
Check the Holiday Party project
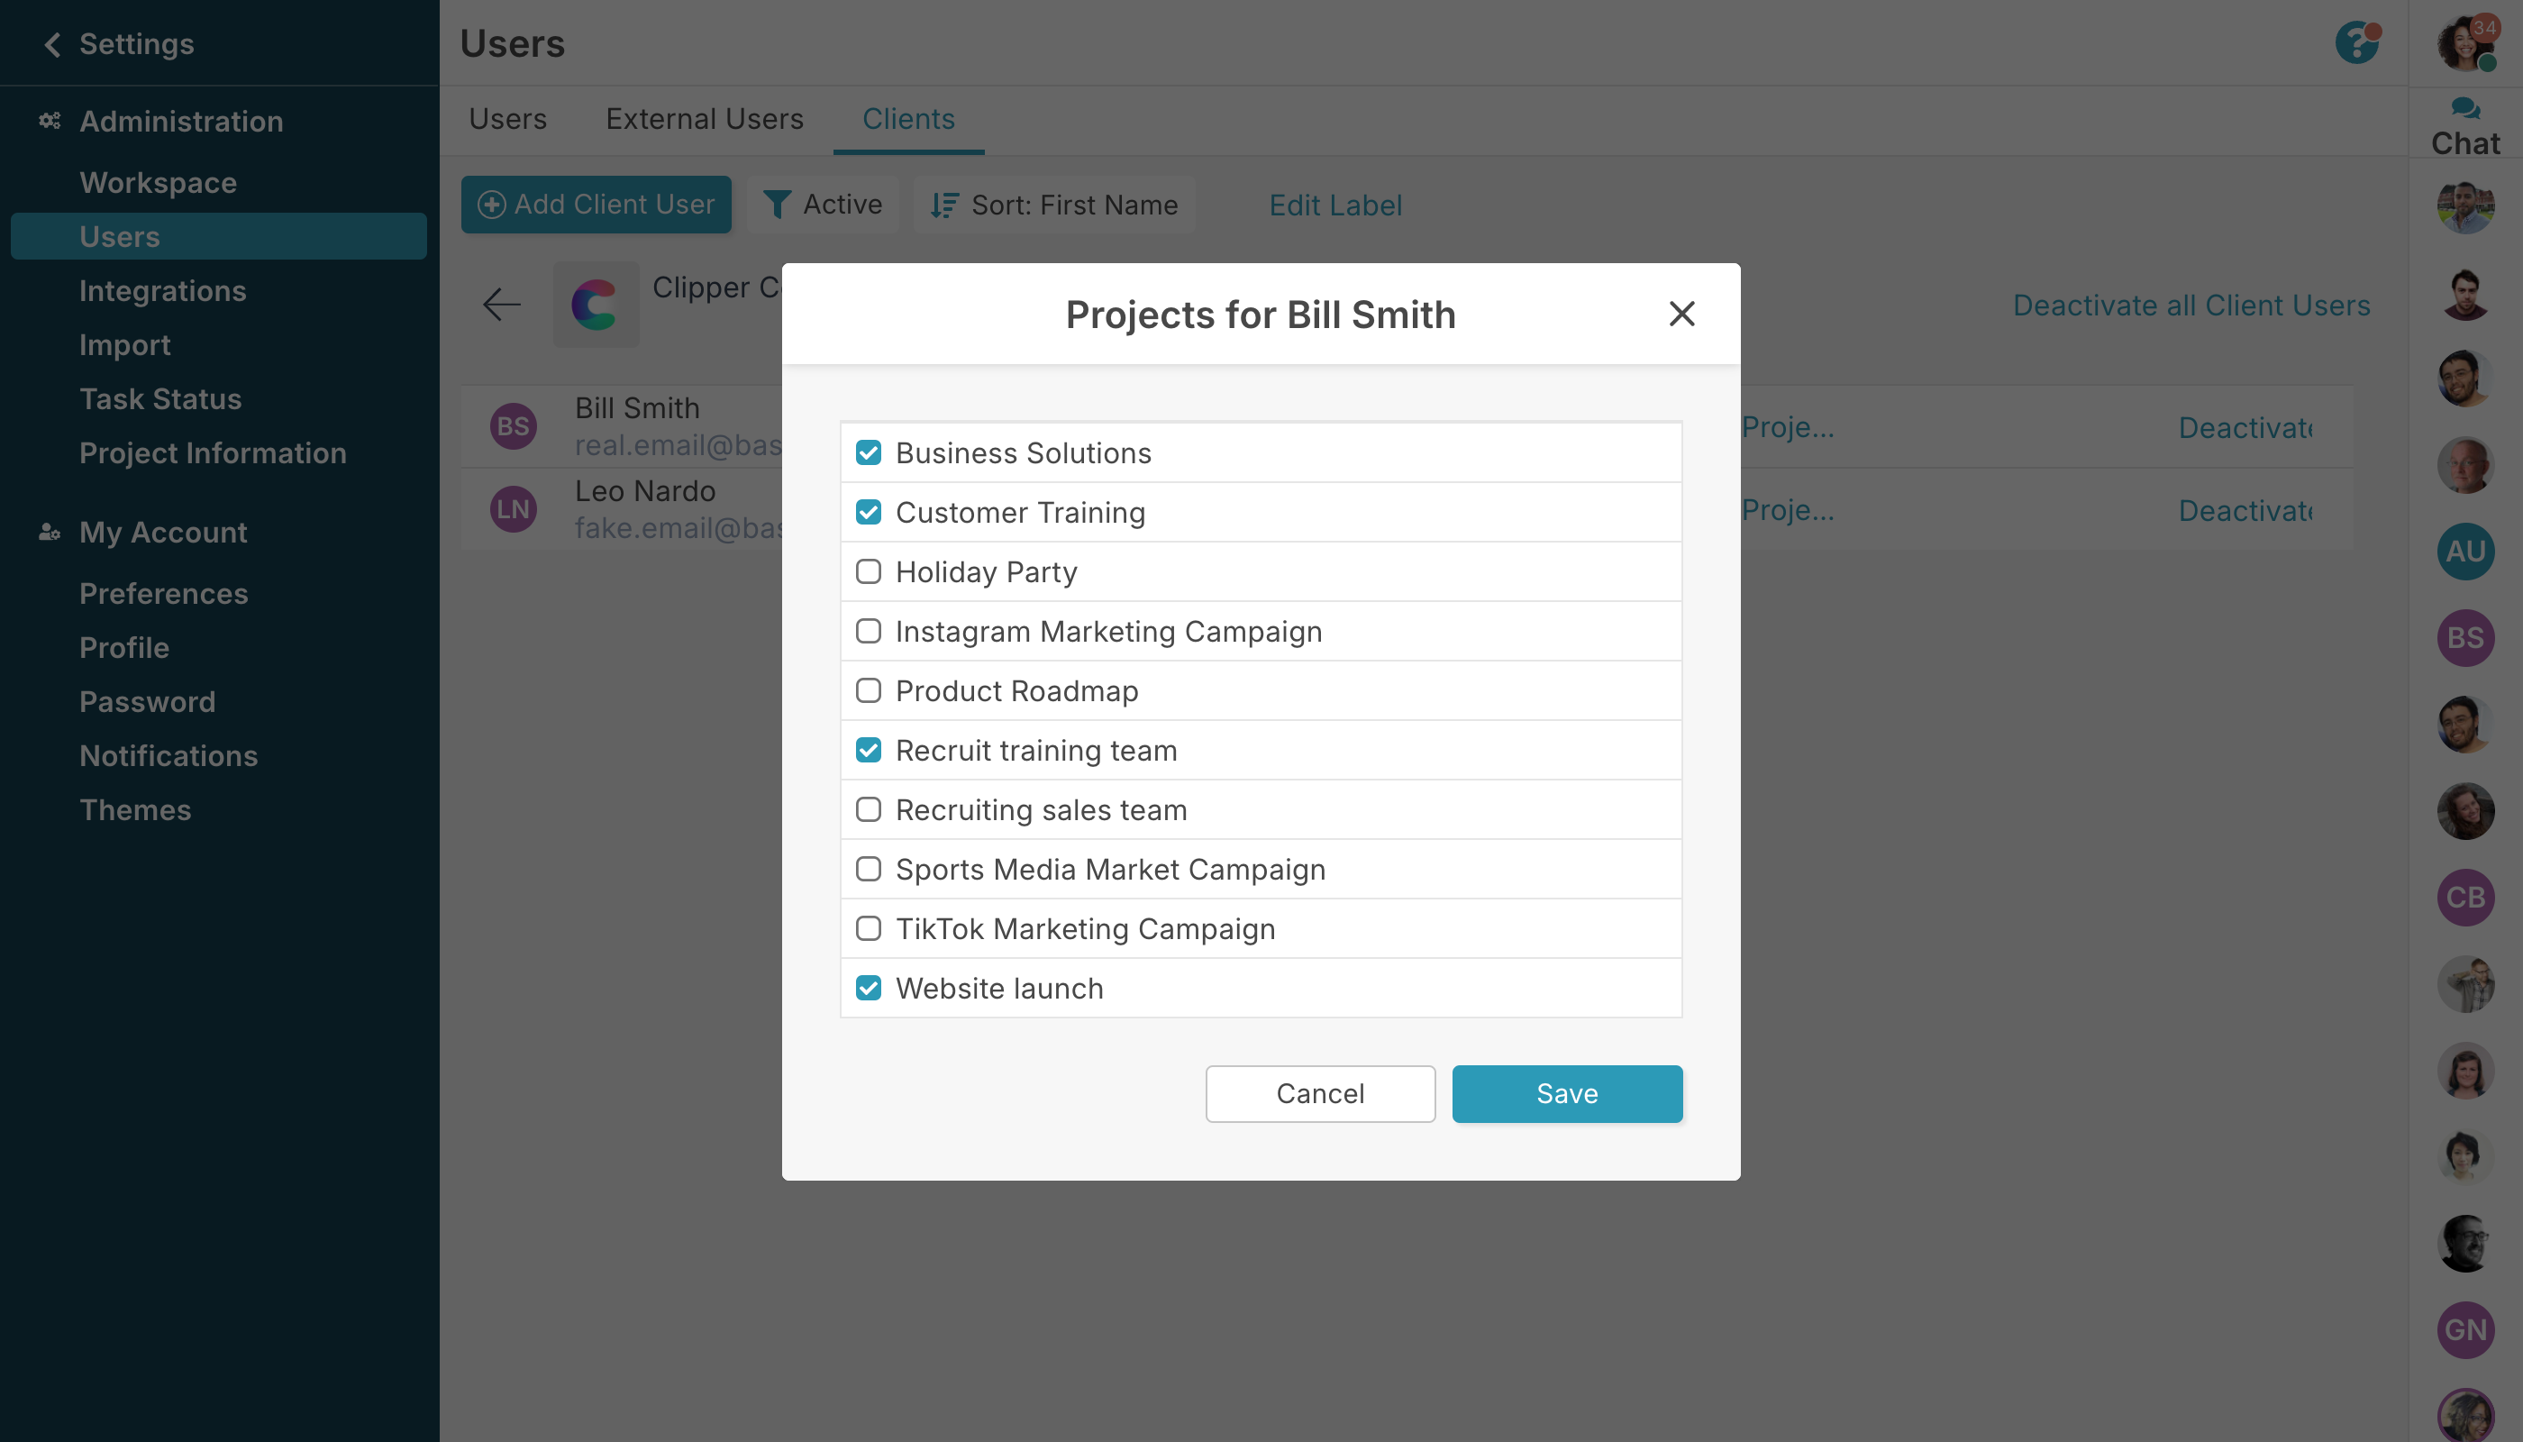click(x=869, y=571)
